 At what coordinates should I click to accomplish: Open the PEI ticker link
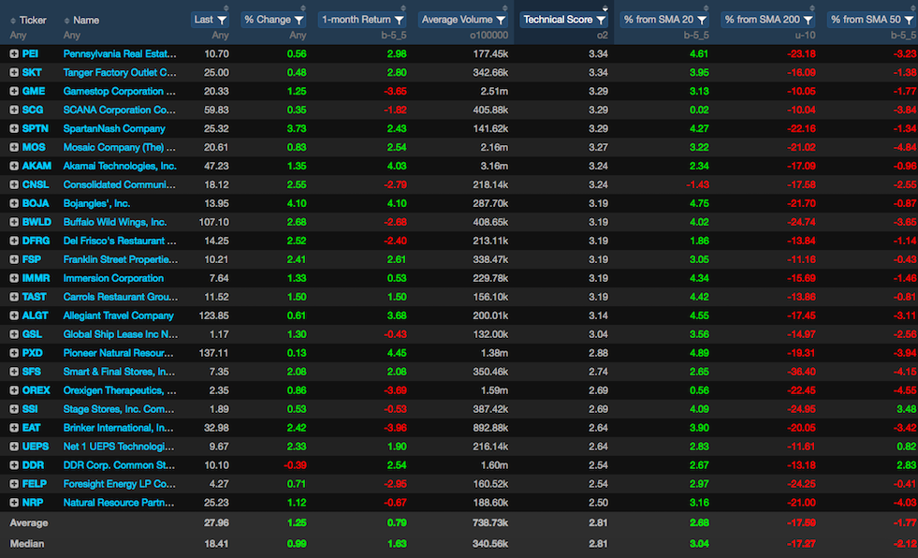tap(30, 54)
